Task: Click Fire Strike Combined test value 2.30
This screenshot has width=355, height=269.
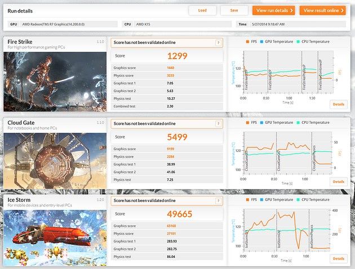Action: tap(170, 106)
